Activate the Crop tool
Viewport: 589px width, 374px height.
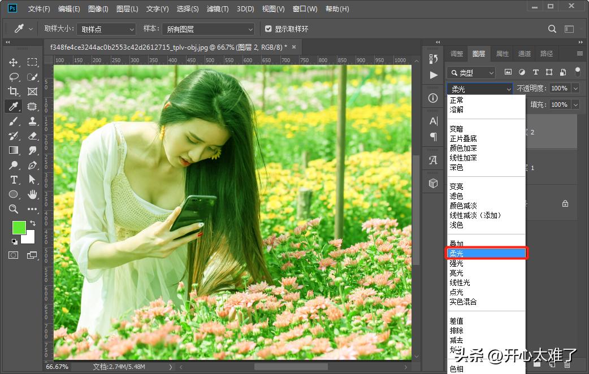pyautogui.click(x=14, y=92)
